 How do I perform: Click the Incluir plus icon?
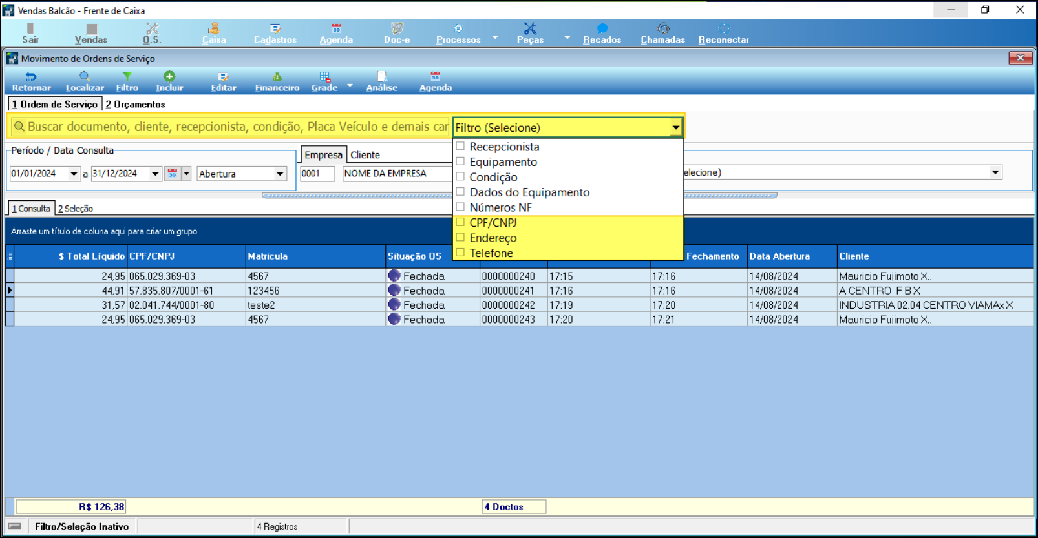[169, 77]
